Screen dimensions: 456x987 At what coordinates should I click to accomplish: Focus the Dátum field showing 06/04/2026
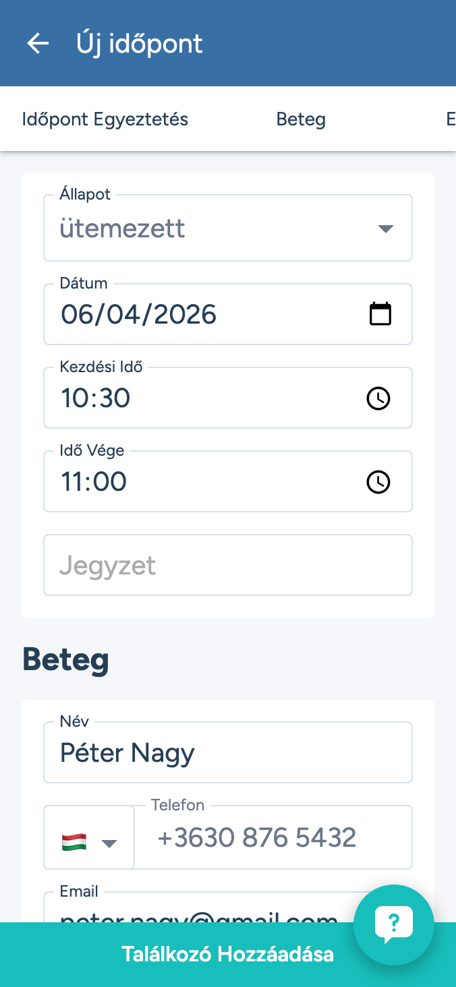pos(202,315)
